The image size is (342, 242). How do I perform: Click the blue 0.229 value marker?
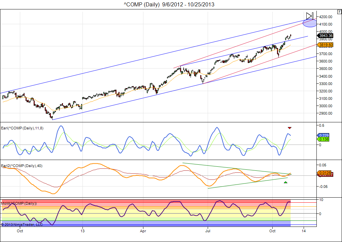coord(323,135)
